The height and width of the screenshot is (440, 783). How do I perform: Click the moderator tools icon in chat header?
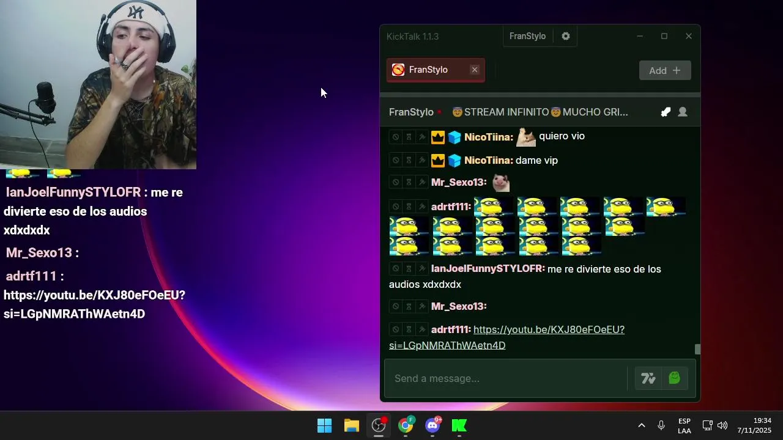pos(666,112)
